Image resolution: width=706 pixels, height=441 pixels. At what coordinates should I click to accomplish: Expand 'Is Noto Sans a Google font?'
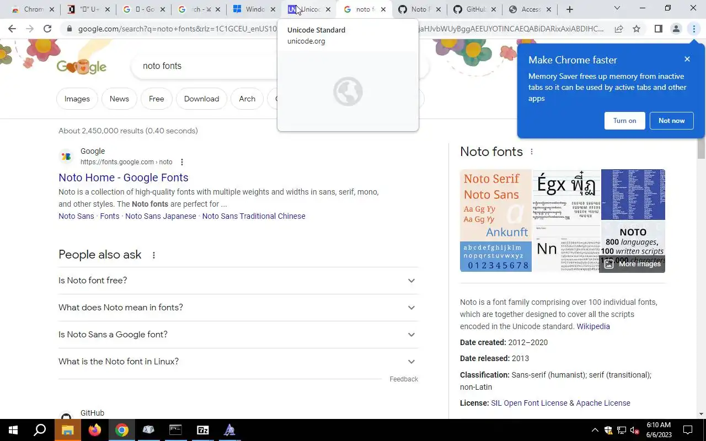(x=238, y=335)
